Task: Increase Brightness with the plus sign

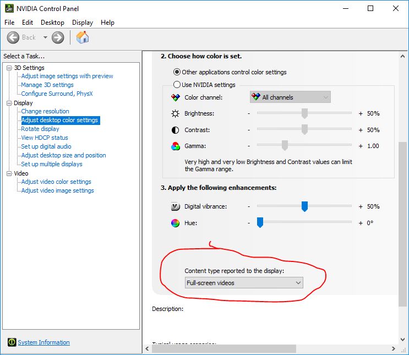Action: [361, 114]
